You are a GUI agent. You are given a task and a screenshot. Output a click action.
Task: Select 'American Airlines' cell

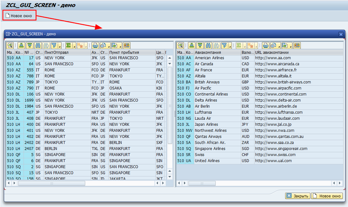217,58
